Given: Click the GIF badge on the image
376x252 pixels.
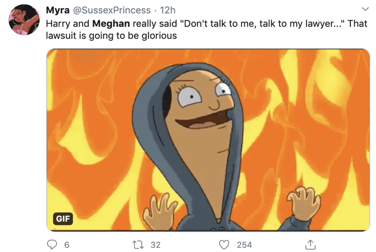Looking at the screenshot, I should click(63, 218).
